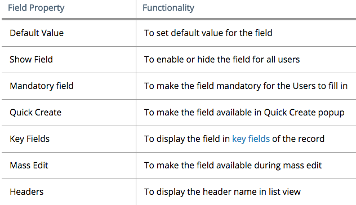Screen dimensions: 356x205
Task: Select the Headers row label
Action: tap(26, 192)
